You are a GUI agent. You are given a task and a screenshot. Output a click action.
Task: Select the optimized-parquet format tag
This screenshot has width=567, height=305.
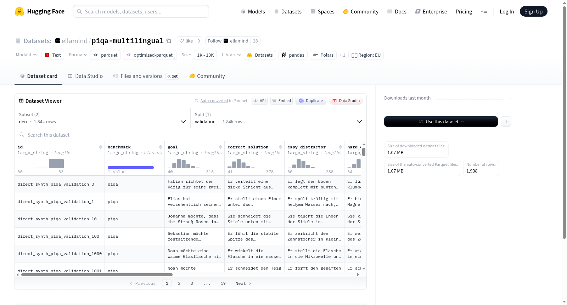click(x=150, y=55)
